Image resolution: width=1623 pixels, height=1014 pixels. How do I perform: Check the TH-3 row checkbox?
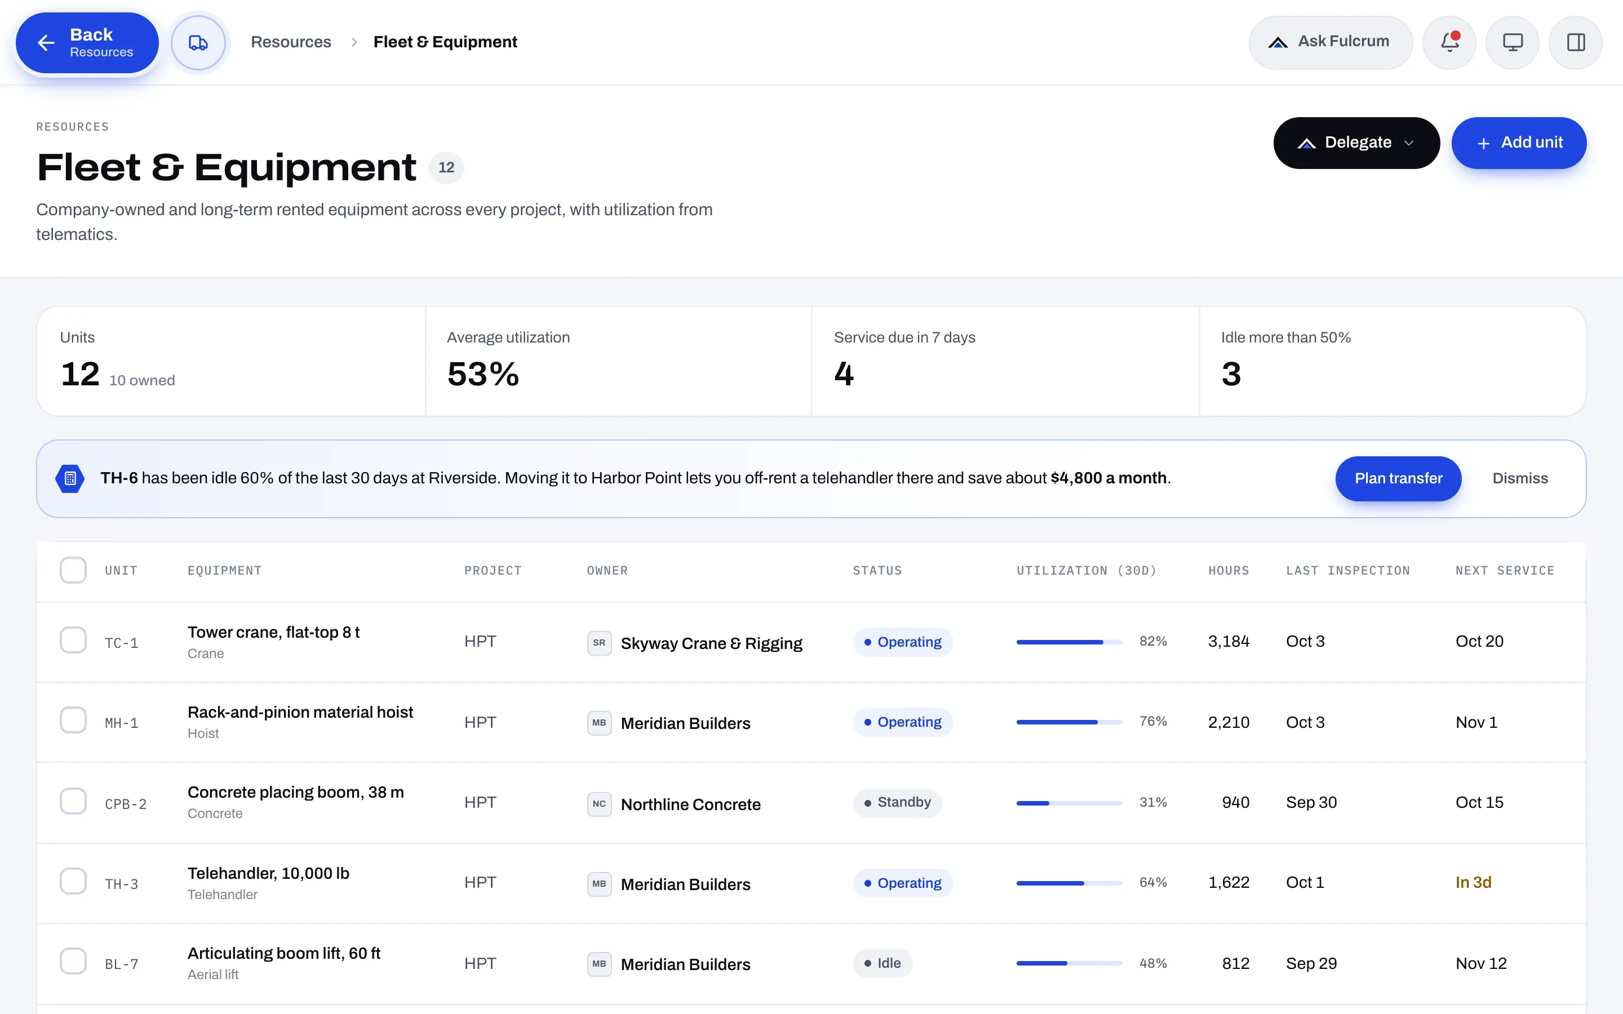point(73,880)
